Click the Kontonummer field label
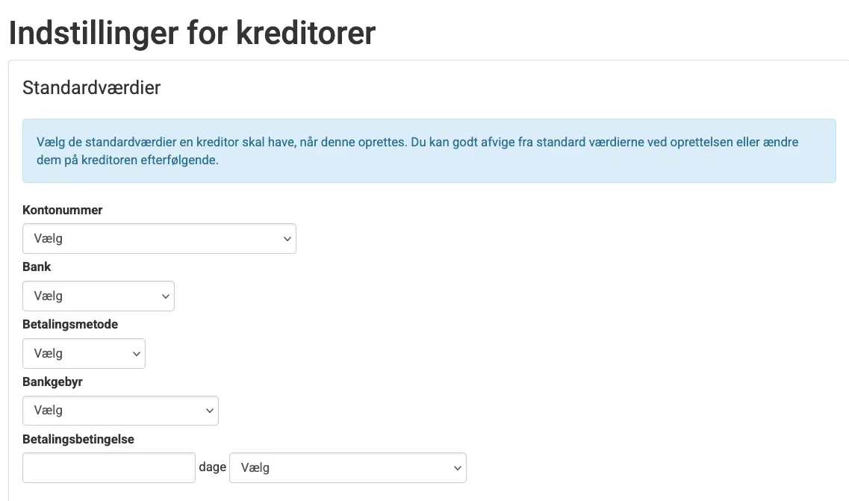Viewport: 849px width, 501px height. pos(63,210)
